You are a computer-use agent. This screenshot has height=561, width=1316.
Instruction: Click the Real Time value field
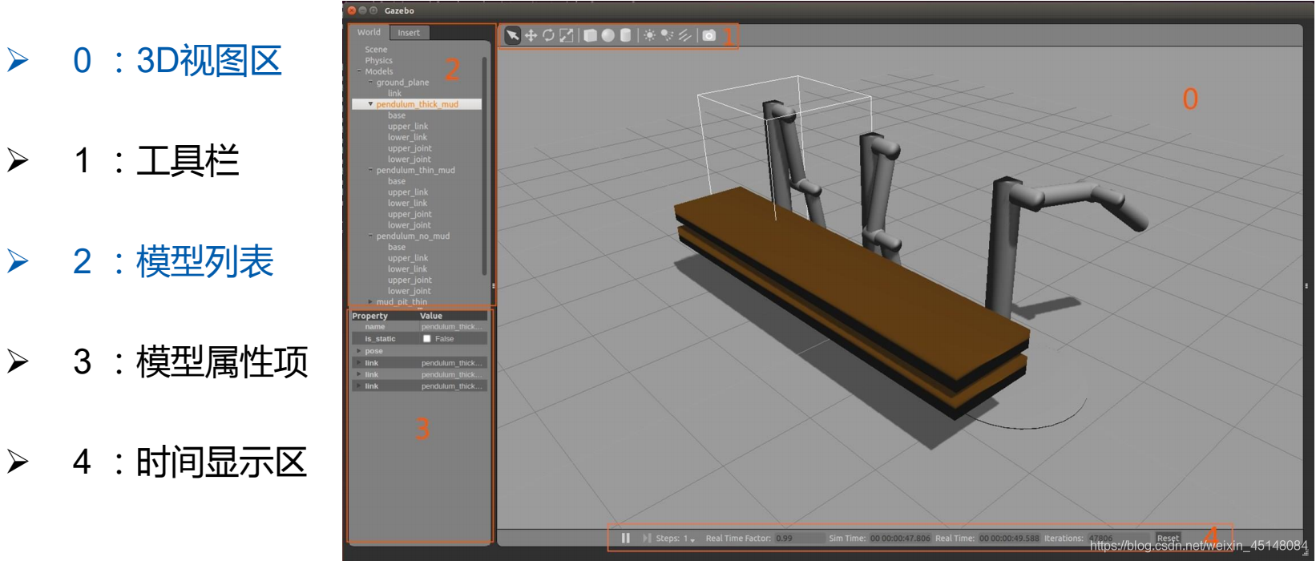(x=1008, y=539)
